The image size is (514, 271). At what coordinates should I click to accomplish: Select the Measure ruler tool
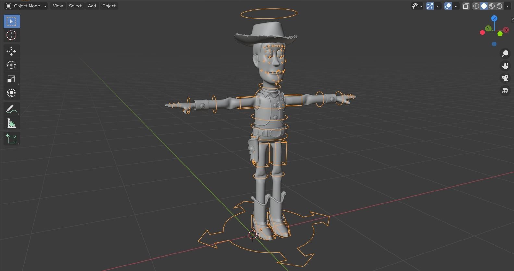click(12, 123)
